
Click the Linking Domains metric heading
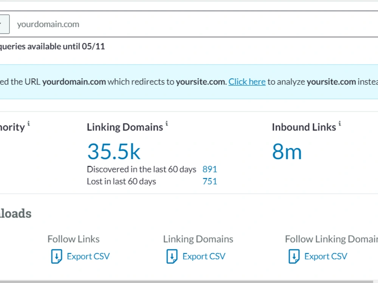125,127
